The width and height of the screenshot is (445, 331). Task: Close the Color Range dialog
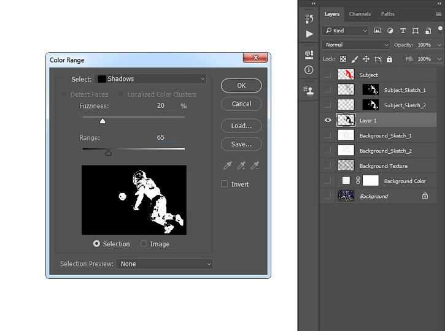pyautogui.click(x=255, y=58)
